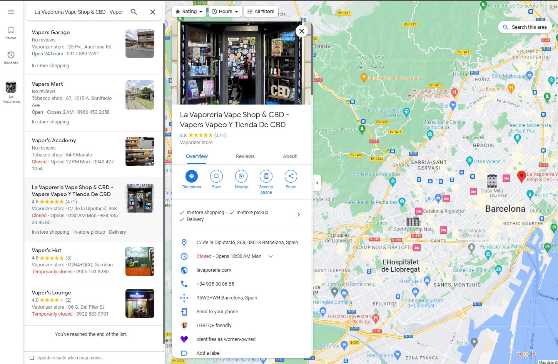Open Vaper's Academy thumbnail photo

coord(140,151)
